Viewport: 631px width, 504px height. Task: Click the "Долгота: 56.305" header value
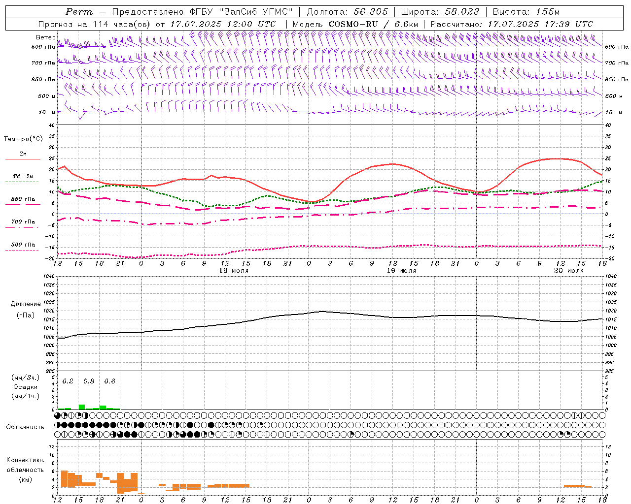coord(347,12)
